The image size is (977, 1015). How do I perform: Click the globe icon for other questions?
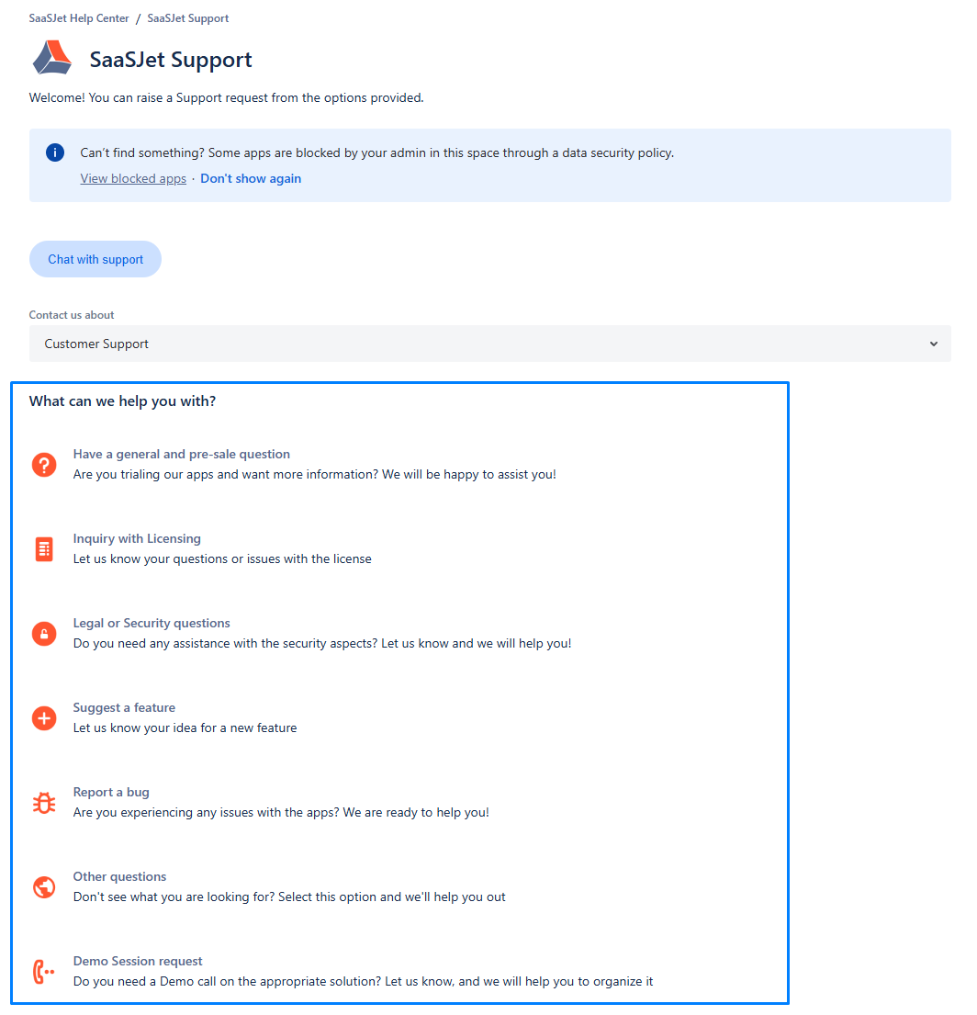[44, 887]
